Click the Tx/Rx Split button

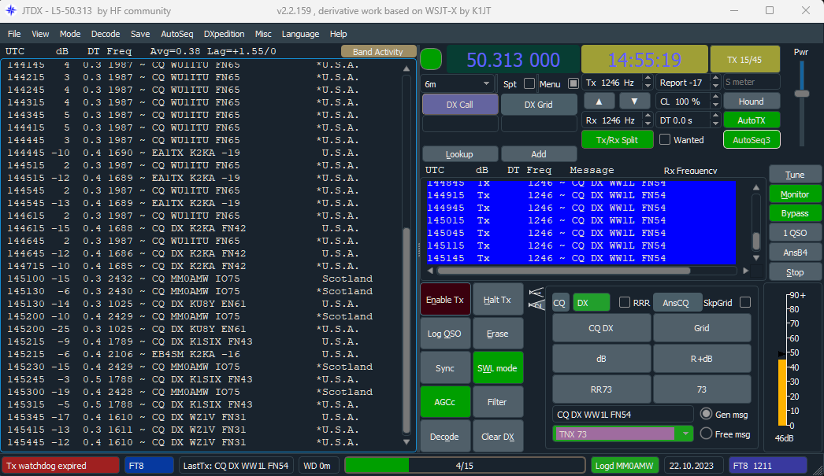(x=617, y=139)
